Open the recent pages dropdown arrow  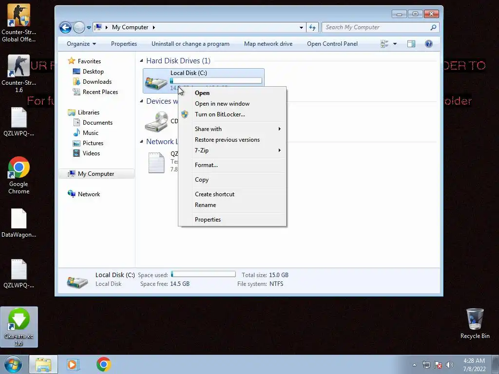tap(89, 28)
